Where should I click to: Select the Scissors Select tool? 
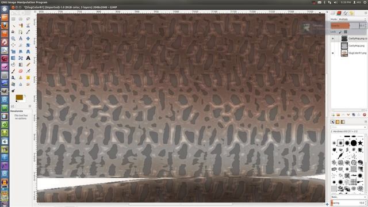point(28,25)
